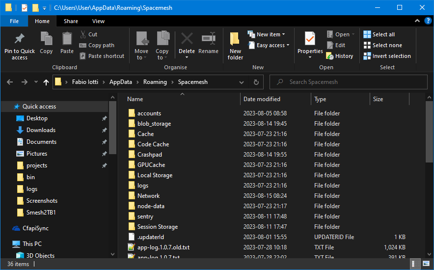Select the Home ribbon tab
434x270 pixels.
click(x=42, y=21)
